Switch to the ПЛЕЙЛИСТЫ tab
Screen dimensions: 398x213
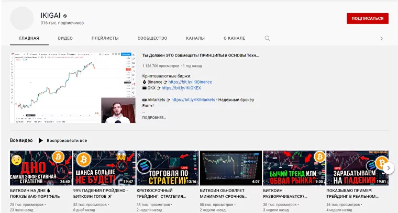point(105,38)
